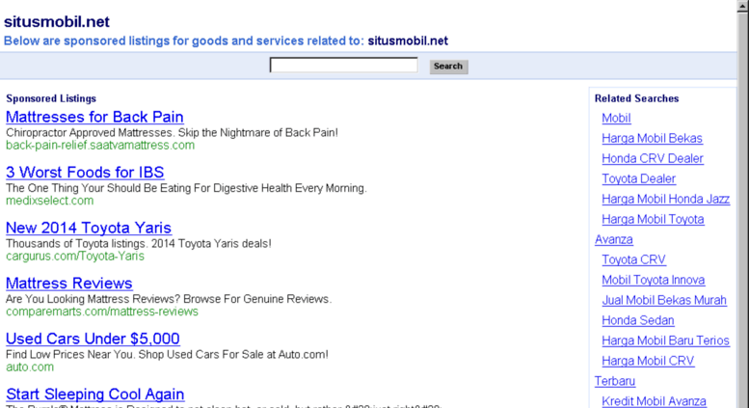This screenshot has height=408, width=749.
Task: Click the search text input field
Action: point(343,65)
